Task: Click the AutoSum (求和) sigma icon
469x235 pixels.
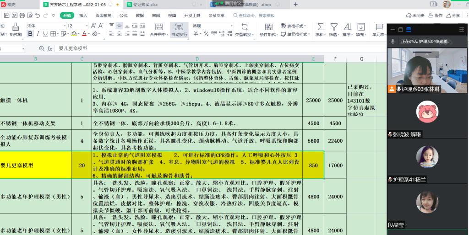Action: click(x=320, y=29)
